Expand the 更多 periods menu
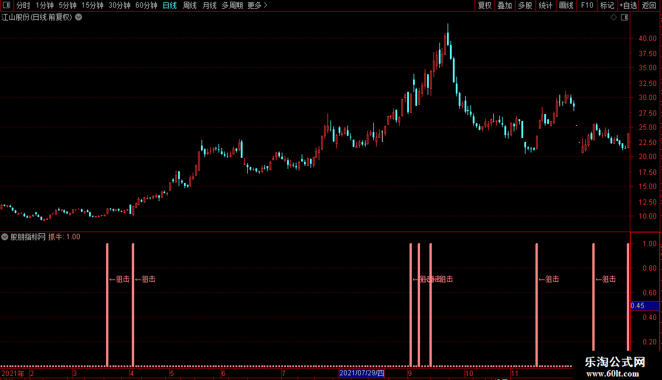The width and height of the screenshot is (662, 380). click(x=257, y=5)
